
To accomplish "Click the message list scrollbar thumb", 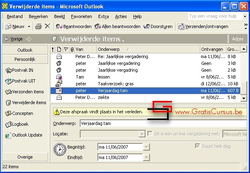I will pos(244,88).
